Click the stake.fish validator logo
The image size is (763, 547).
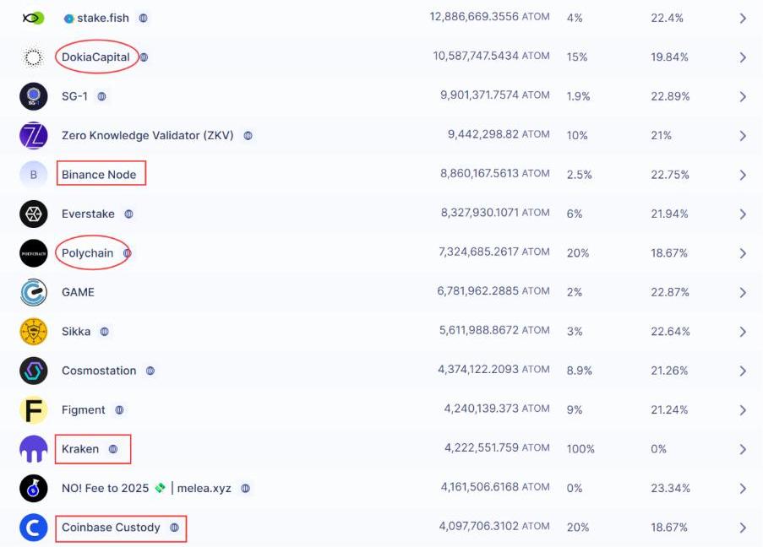coord(33,18)
